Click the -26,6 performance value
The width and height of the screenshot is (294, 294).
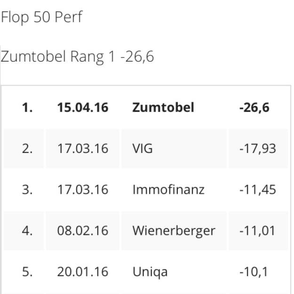click(x=254, y=108)
